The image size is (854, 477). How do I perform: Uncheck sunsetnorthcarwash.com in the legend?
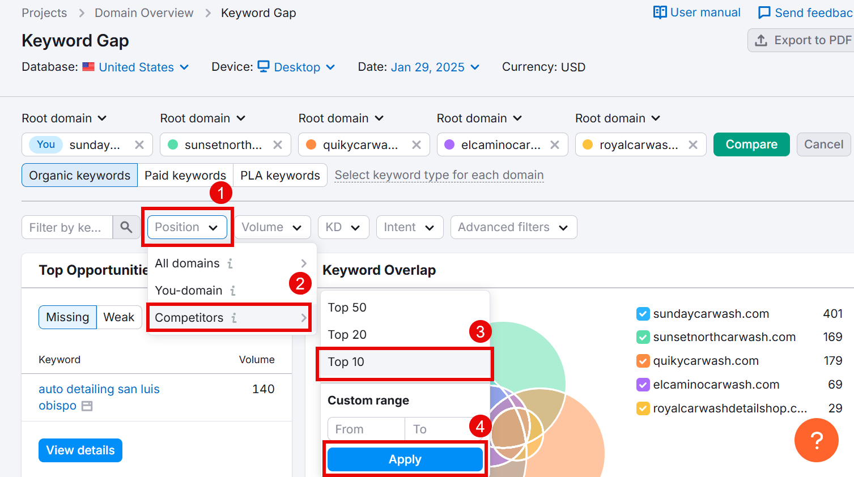643,337
